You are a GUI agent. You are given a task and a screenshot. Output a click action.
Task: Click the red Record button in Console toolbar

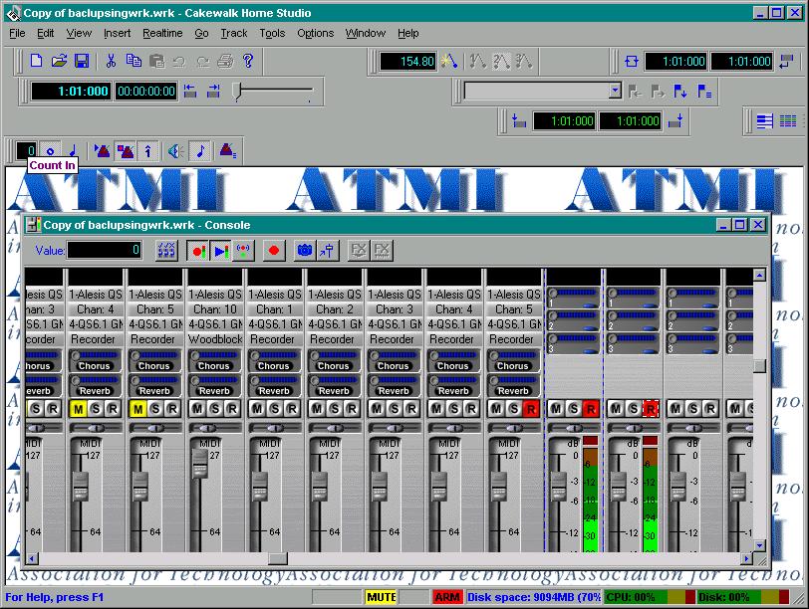point(274,251)
